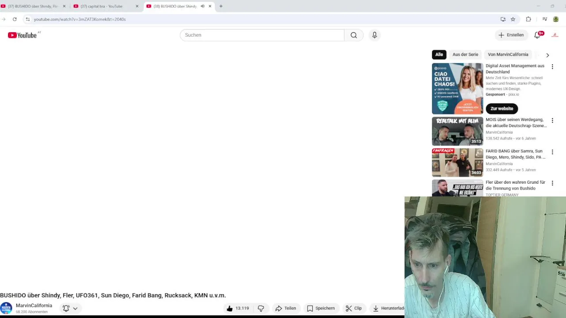
Task: Open more options for the pixx.io ad
Action: [x=552, y=67]
